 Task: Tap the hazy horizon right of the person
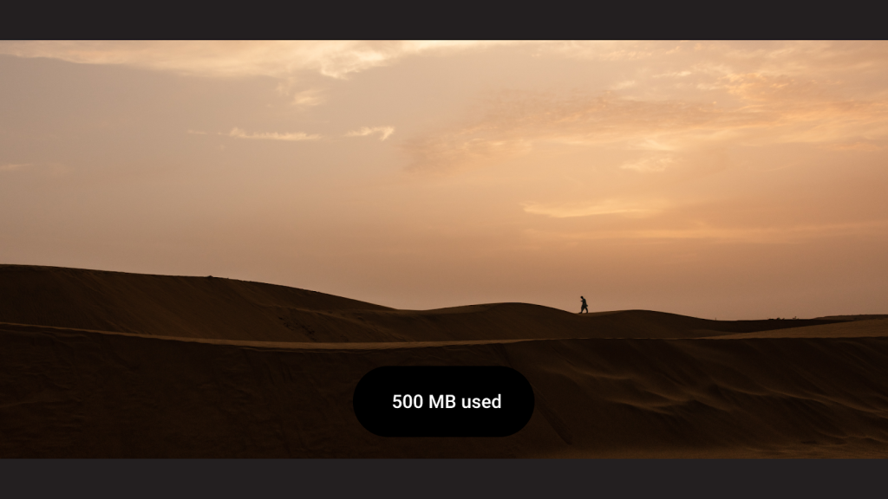pos(736,295)
